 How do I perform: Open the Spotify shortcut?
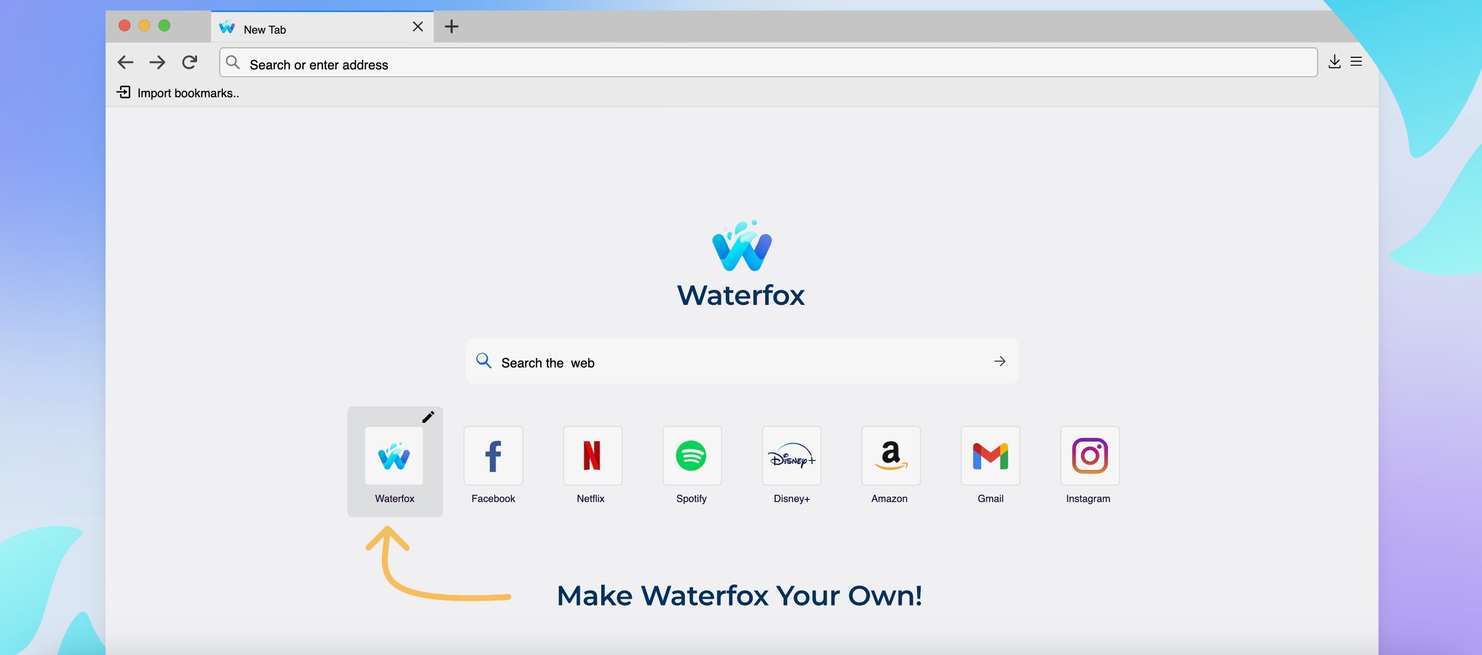[x=692, y=456]
